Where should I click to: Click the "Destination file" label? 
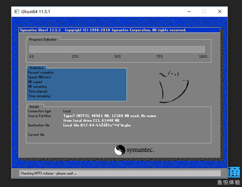pyautogui.click(x=39, y=125)
